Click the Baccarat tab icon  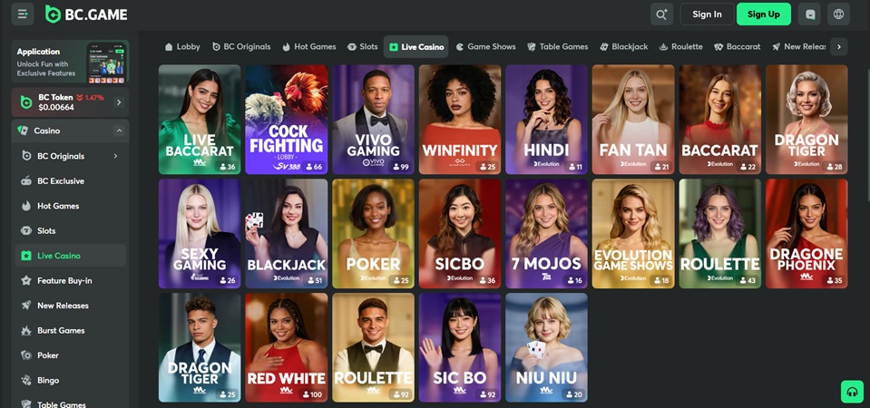(x=718, y=46)
